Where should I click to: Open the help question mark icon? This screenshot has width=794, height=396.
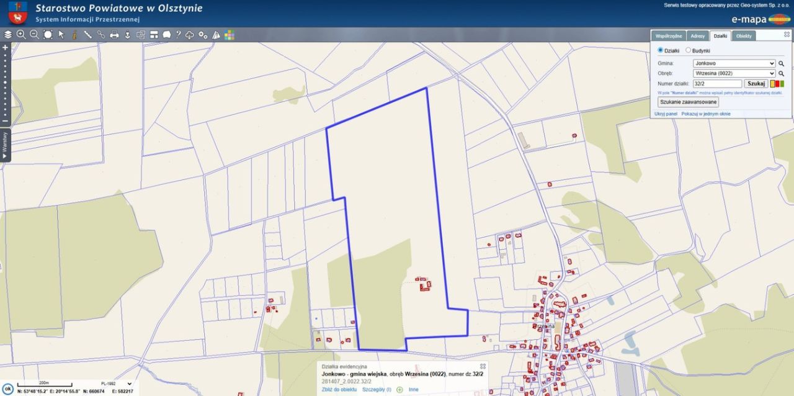tap(178, 35)
